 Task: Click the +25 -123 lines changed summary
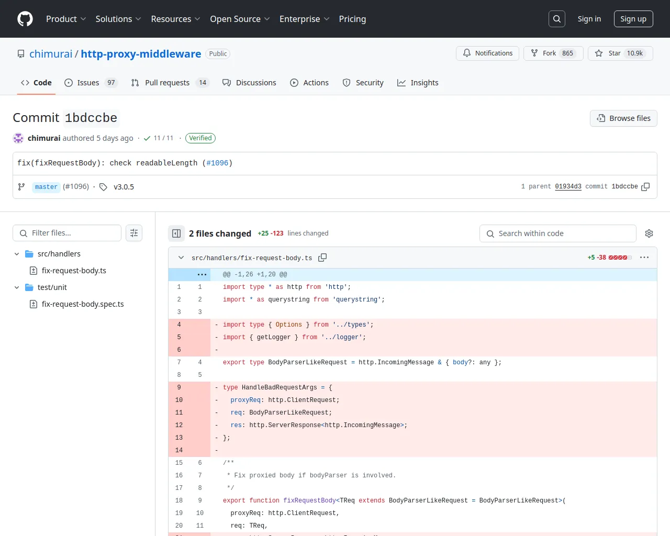pos(293,233)
